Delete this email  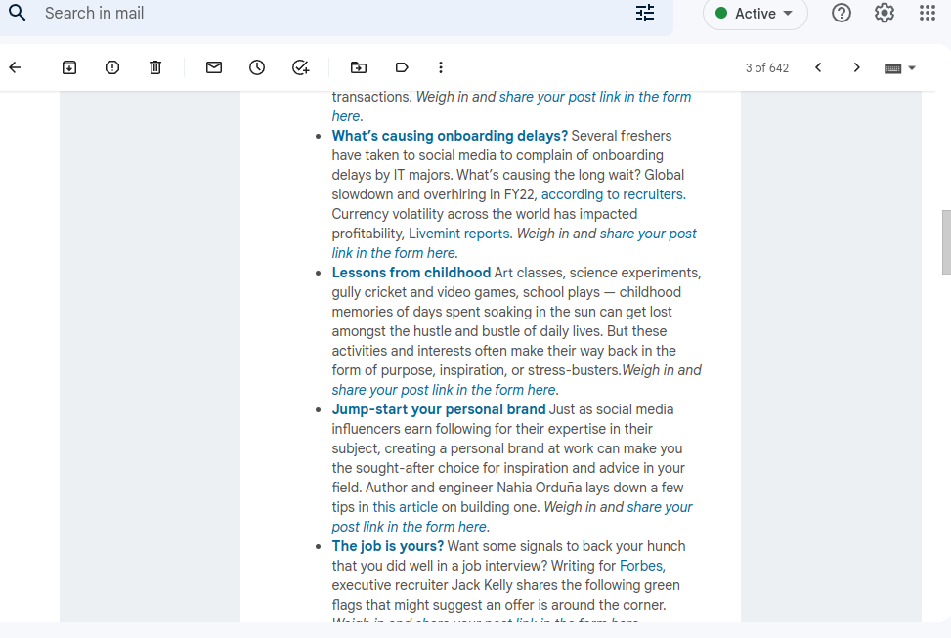pos(155,67)
